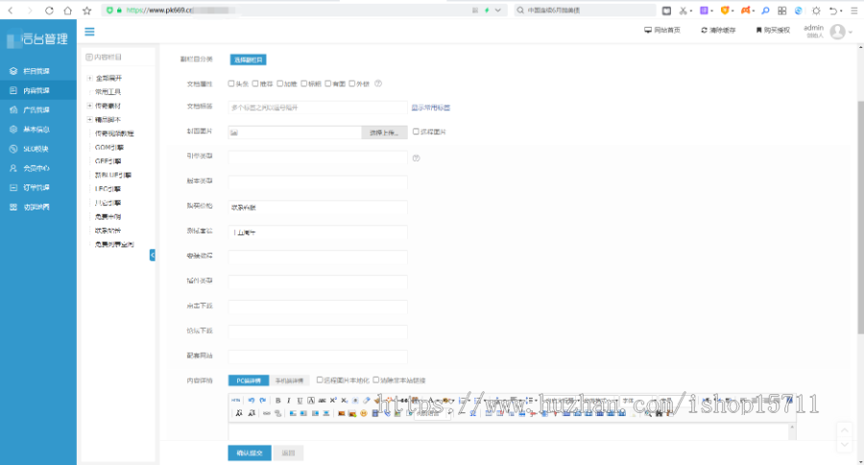Click the browser back arrow
The height and width of the screenshot is (465, 864).
pyautogui.click(x=11, y=11)
